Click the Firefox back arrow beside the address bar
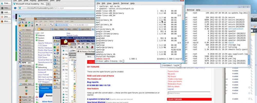 (15, 8)
